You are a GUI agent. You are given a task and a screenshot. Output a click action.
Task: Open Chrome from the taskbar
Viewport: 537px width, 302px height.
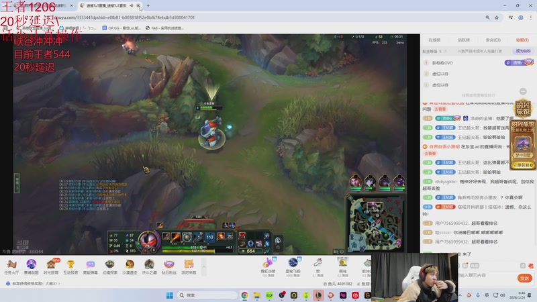pos(244,295)
